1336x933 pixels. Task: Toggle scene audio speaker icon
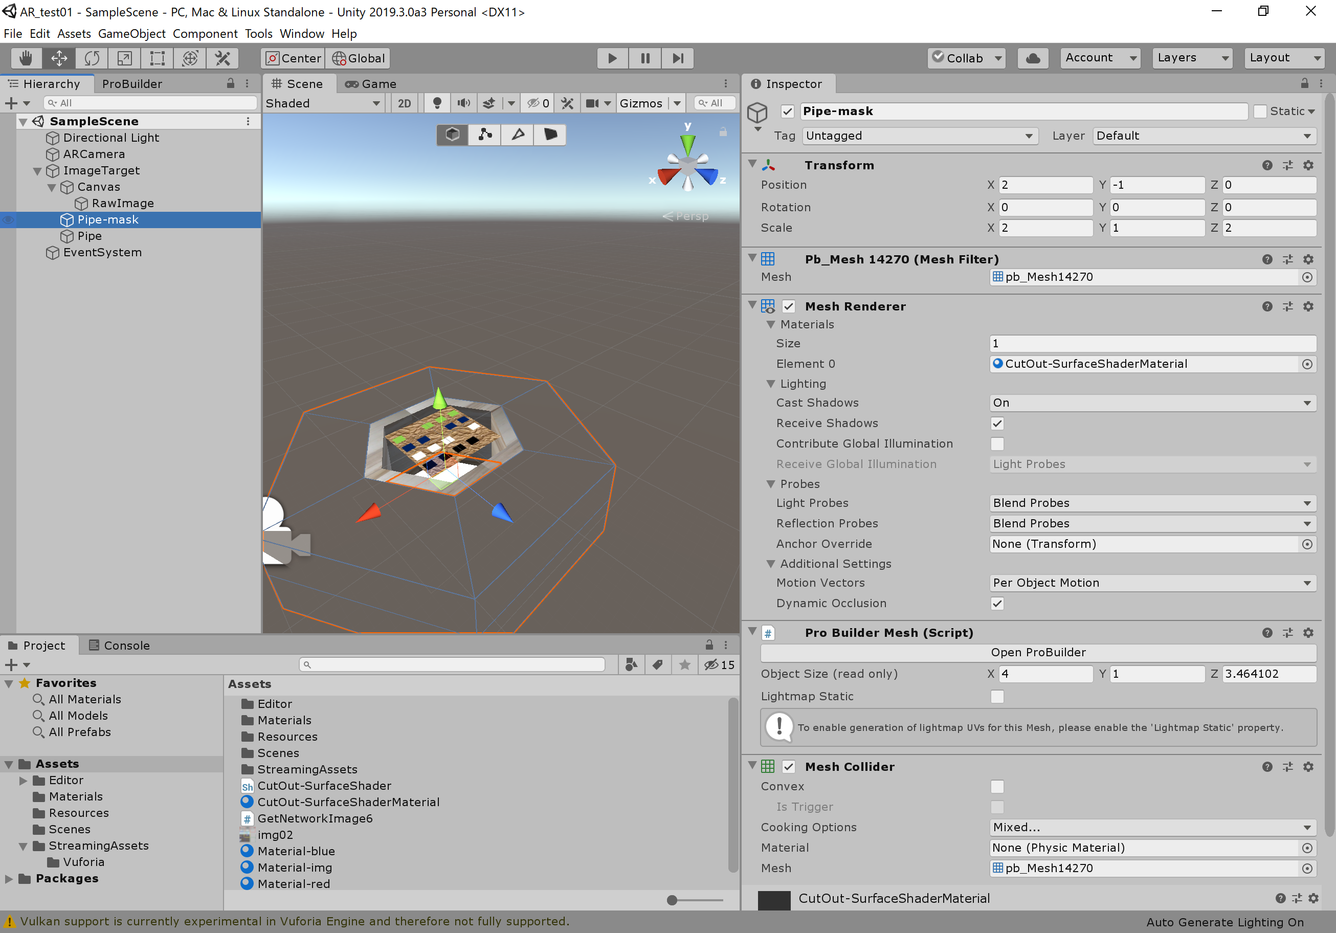coord(463,103)
